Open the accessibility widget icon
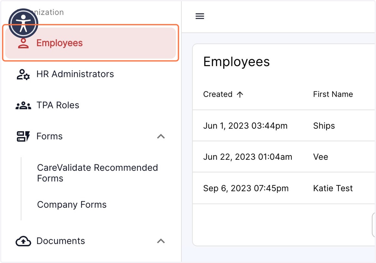376x263 pixels. [23, 23]
